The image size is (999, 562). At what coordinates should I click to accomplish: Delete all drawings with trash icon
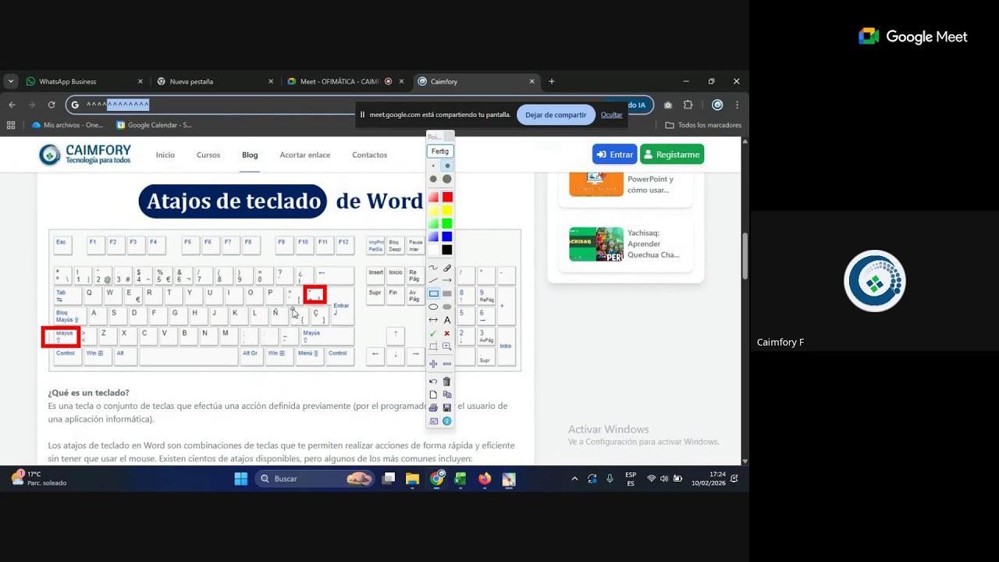447,382
